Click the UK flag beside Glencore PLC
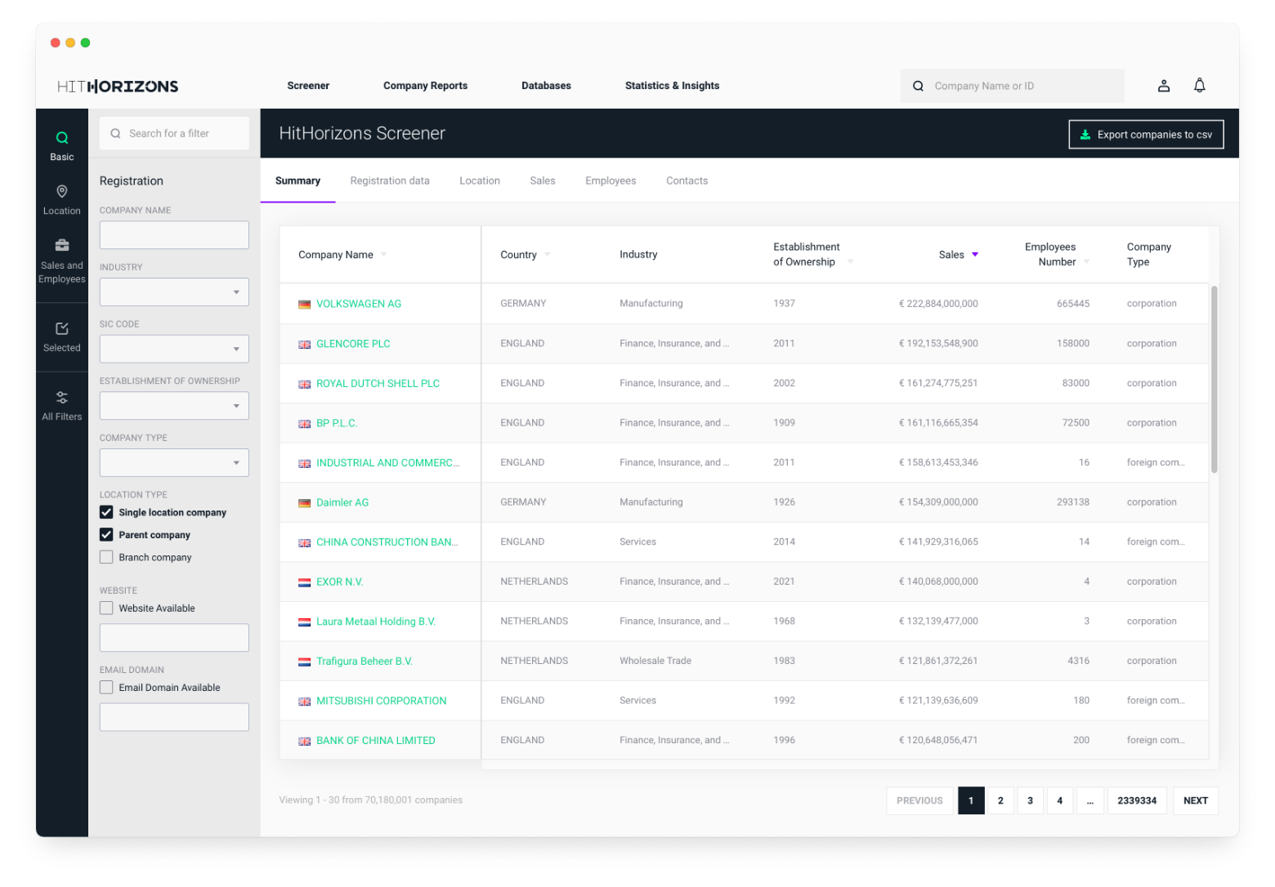The image size is (1275, 887). click(x=304, y=344)
